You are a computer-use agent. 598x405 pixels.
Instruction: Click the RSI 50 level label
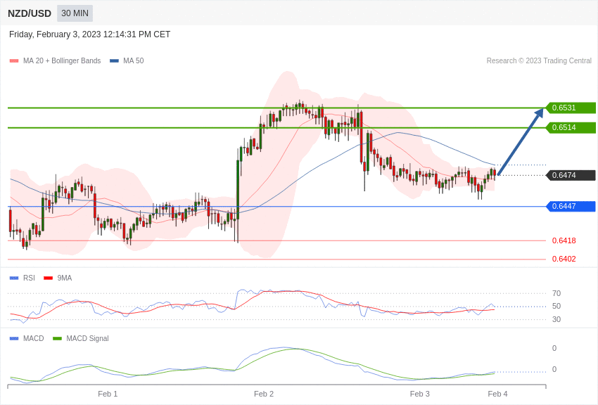(x=556, y=307)
